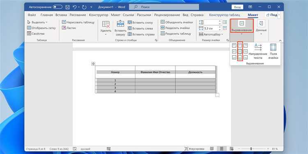Click the Должность header cell

(x=195, y=72)
